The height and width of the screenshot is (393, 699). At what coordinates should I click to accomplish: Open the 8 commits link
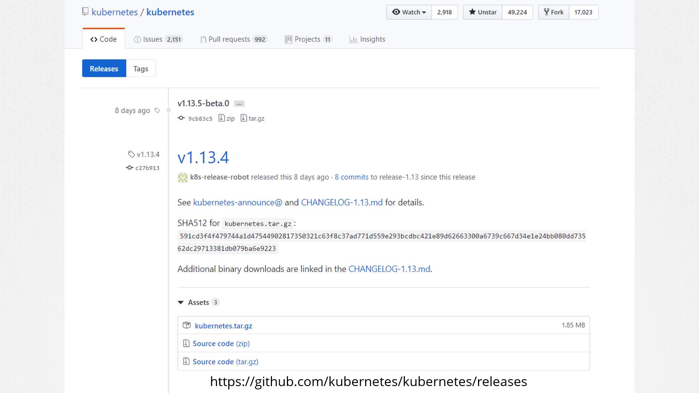[x=351, y=177]
